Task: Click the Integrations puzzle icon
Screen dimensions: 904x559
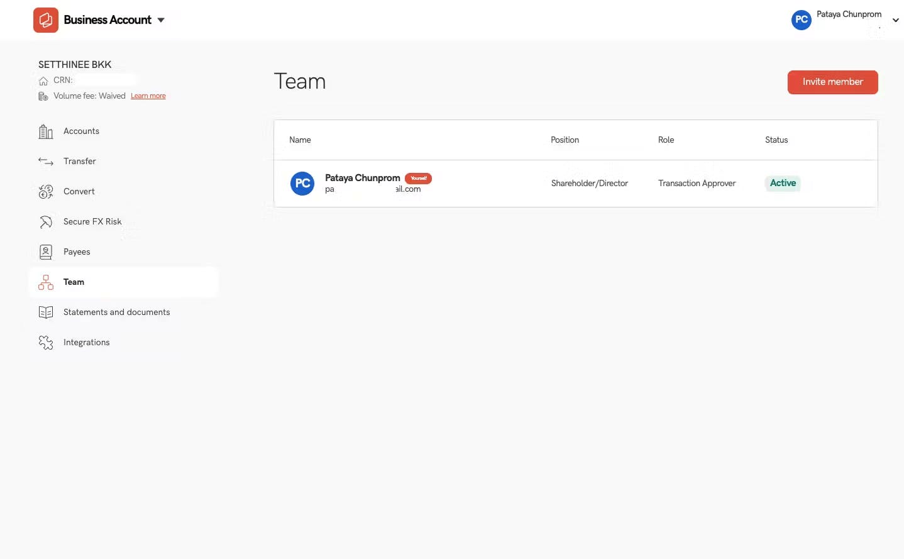Action: coord(46,343)
